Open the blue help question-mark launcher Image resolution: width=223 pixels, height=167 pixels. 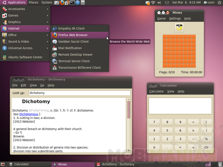(x=78, y=3)
